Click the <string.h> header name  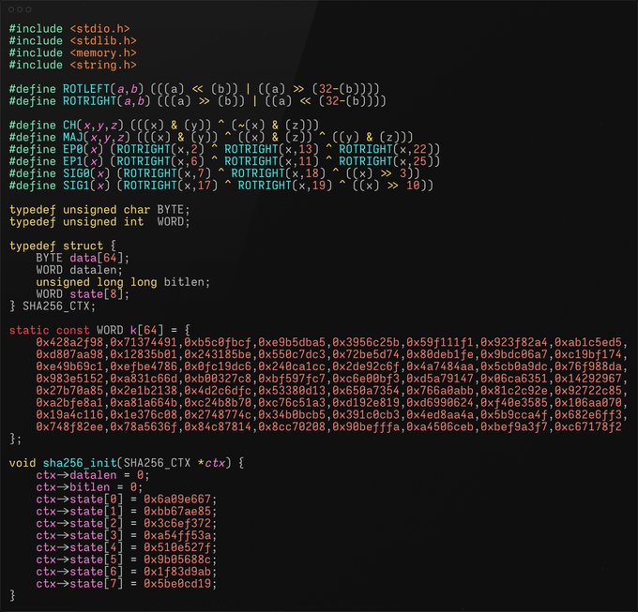coord(103,65)
